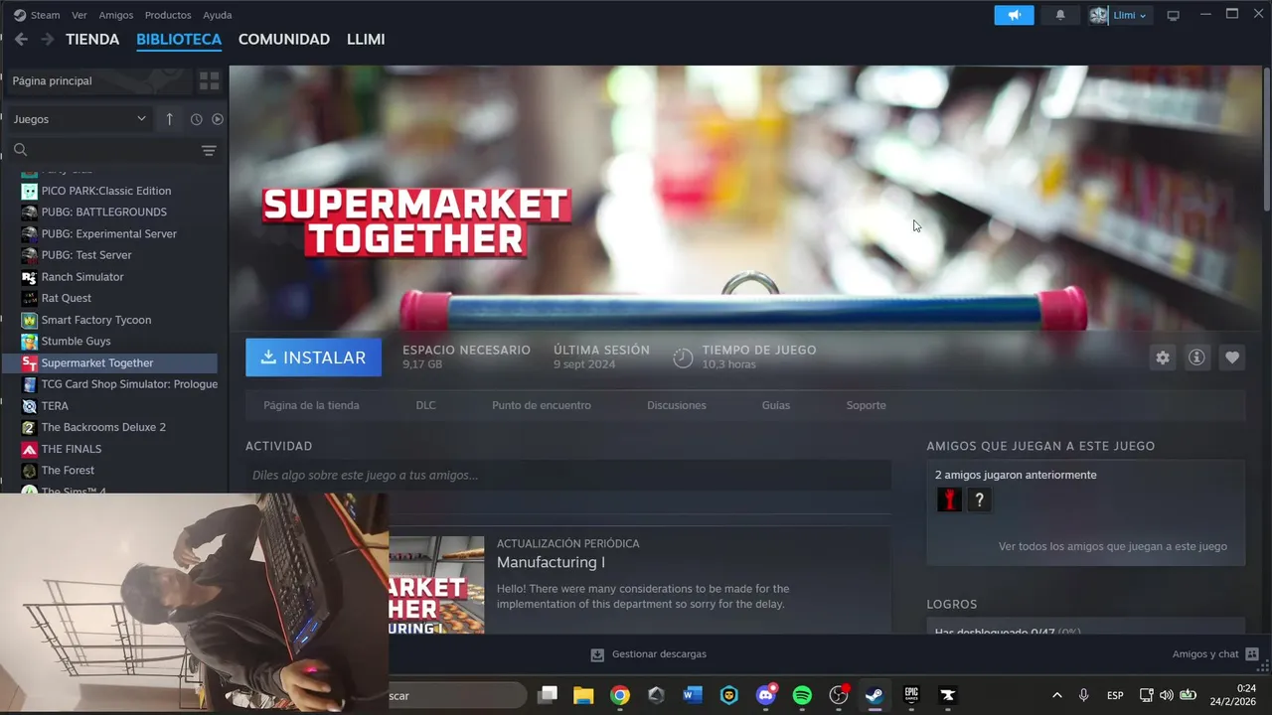Go forward with the right arrow
This screenshot has width=1272, height=715.
47,40
